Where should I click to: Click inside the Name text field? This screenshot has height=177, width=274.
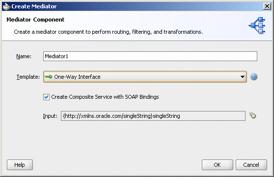pos(150,56)
